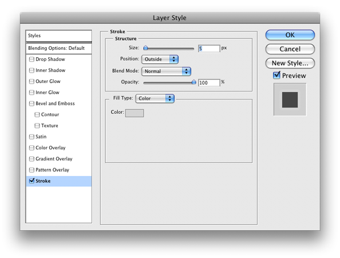Enable the Pattern Overlay checkbox
340x258 pixels.
pos(31,170)
